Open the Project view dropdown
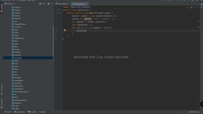 pyautogui.click(x=14, y=4)
